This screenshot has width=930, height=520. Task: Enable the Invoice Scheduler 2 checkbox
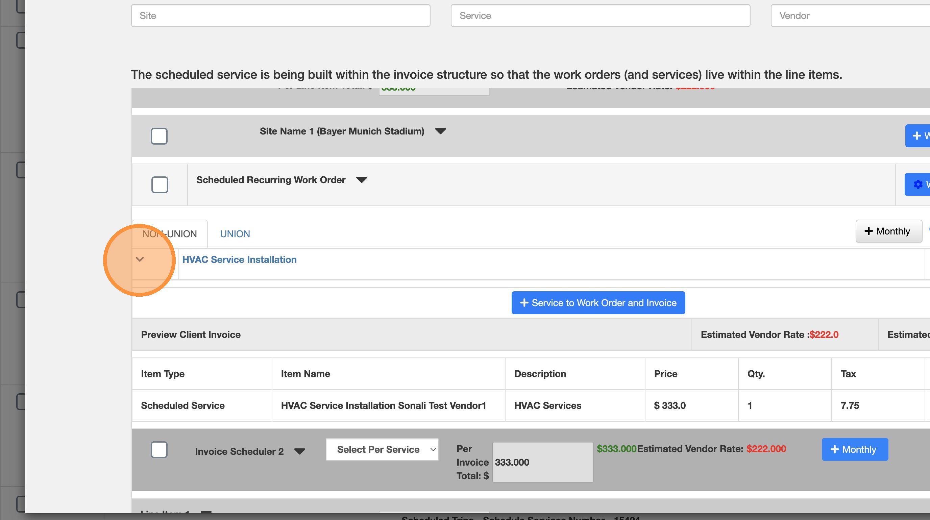pyautogui.click(x=159, y=450)
